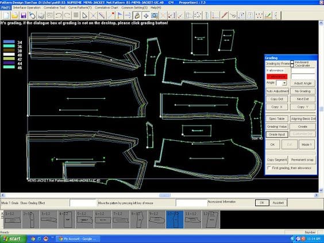The width and height of the screenshot is (324, 243).
Task: Click the dotted triangle points icon
Action: point(259,16)
